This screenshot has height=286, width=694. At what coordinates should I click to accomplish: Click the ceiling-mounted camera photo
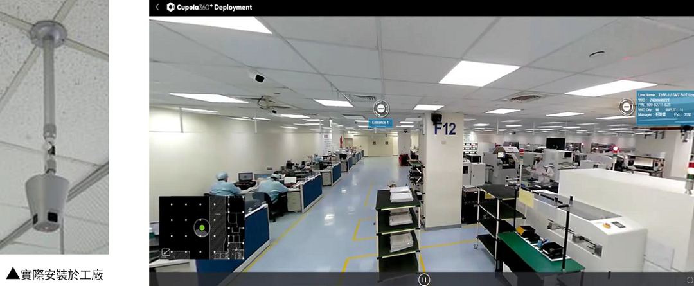(x=54, y=127)
